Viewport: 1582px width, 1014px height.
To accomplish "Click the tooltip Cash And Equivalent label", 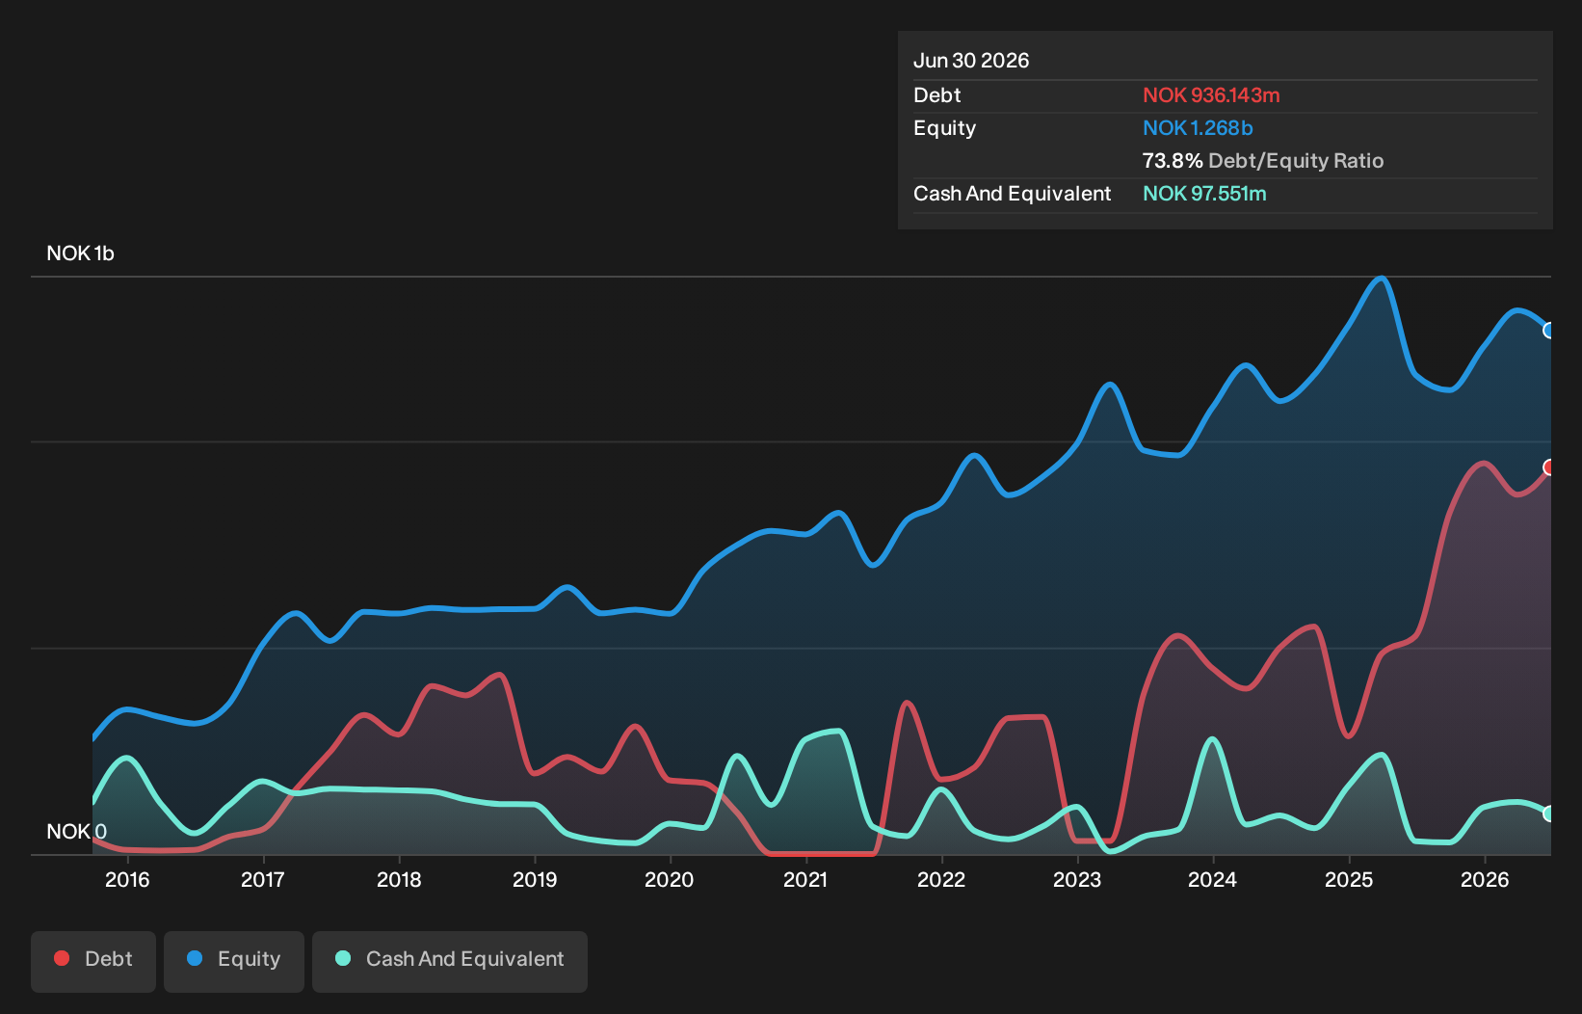I will click(x=1012, y=194).
